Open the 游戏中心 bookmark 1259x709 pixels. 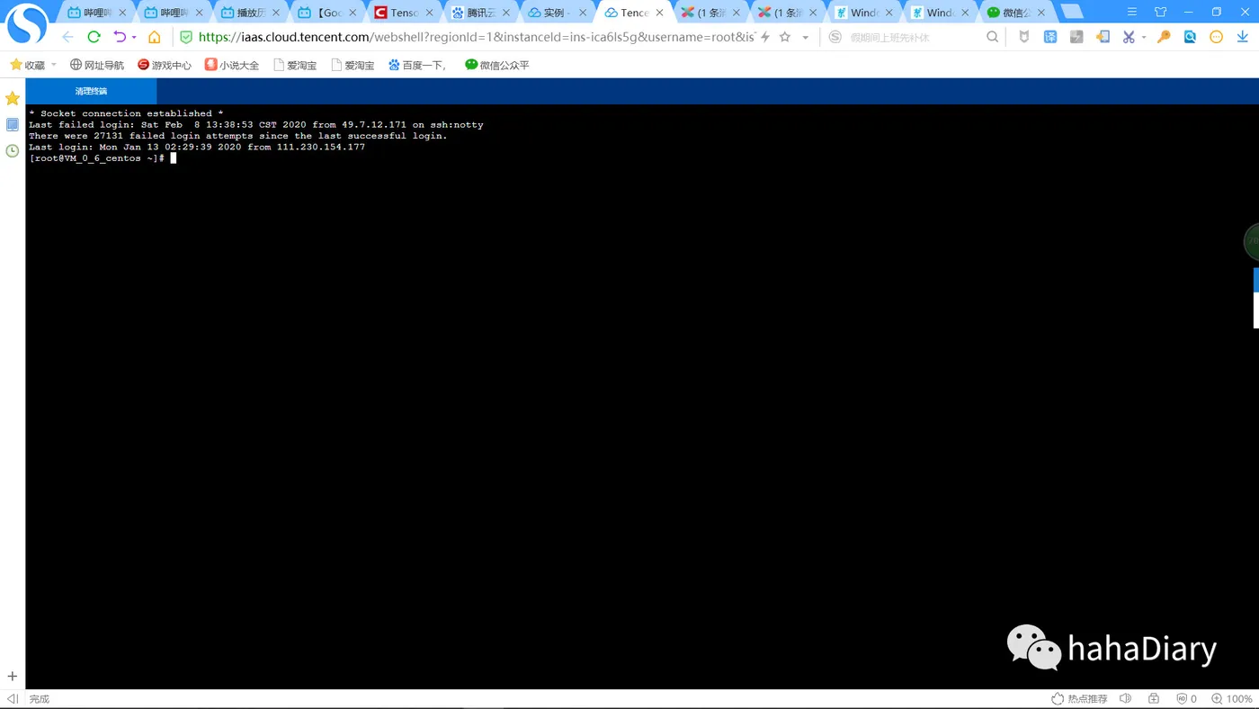[165, 65]
